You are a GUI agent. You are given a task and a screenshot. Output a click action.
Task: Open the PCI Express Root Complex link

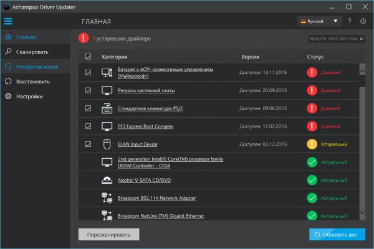(145, 126)
